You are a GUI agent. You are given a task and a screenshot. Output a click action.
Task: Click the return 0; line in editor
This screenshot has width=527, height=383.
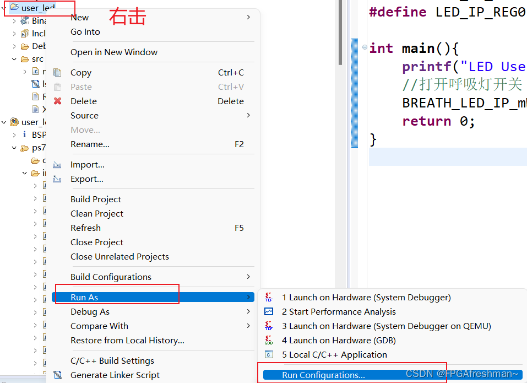tap(438, 121)
